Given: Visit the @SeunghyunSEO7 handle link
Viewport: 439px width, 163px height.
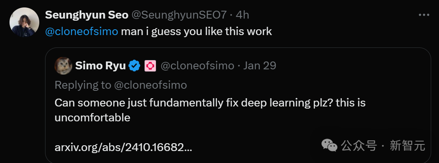Looking at the screenshot, I should [179, 15].
